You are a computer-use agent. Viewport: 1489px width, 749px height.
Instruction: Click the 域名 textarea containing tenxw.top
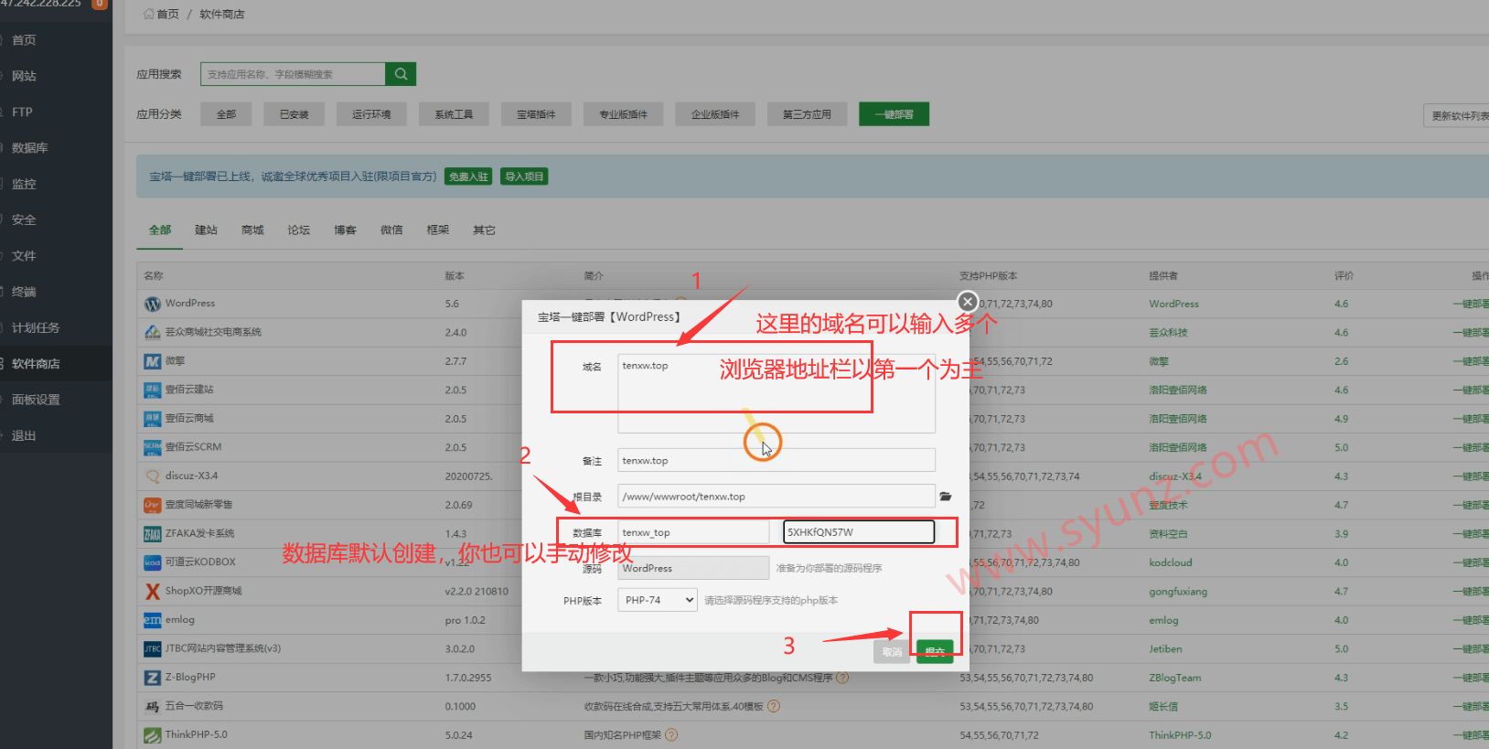click(777, 393)
